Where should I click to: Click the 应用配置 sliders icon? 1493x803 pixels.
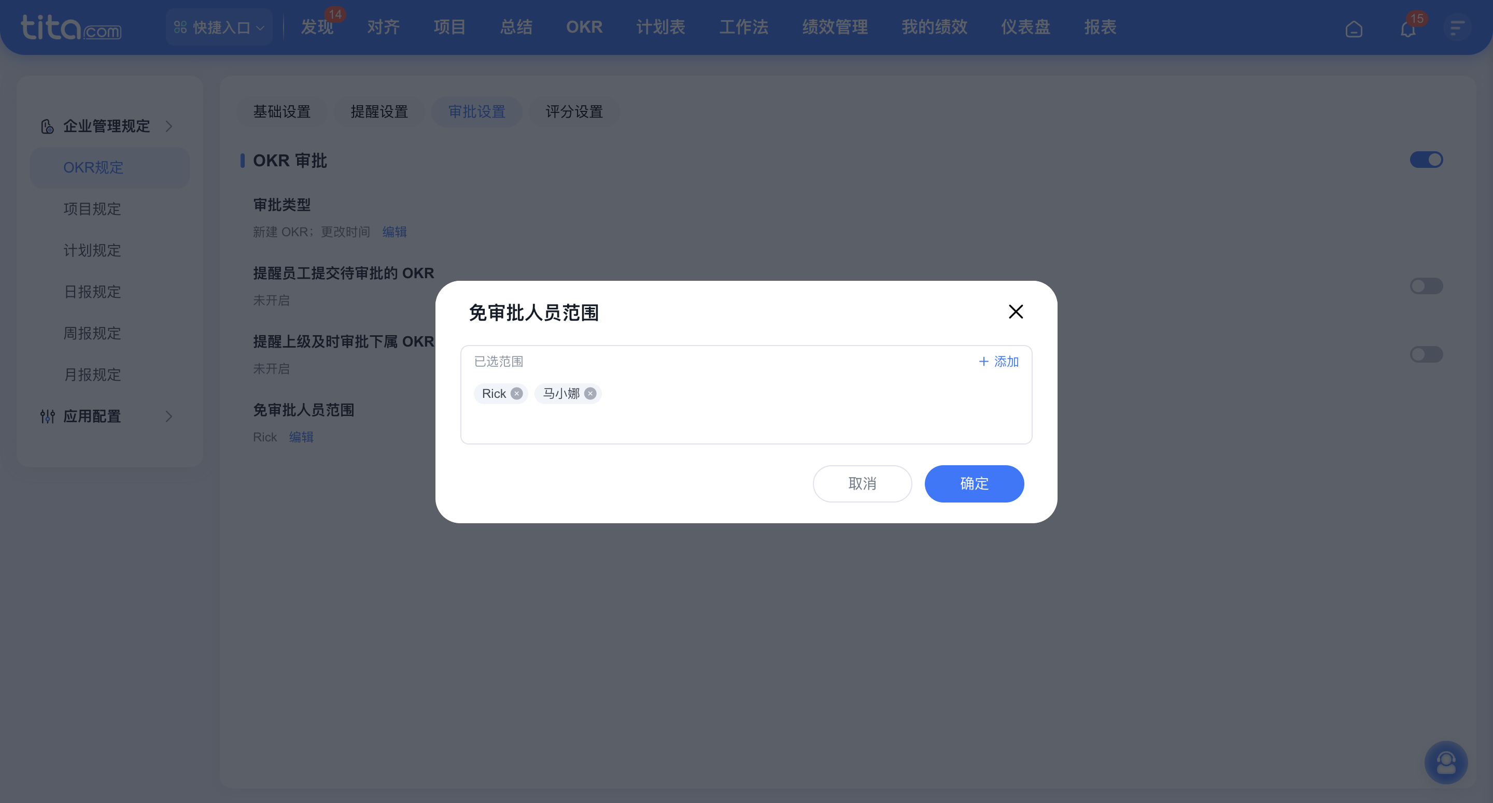coord(47,417)
